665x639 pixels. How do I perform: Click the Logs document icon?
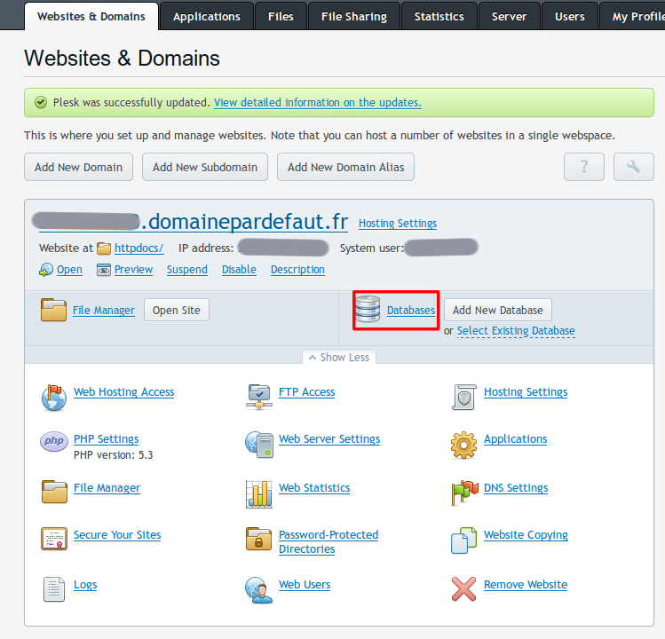pos(54,589)
